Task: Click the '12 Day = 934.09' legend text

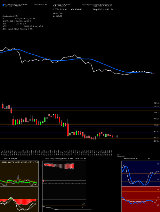Action: coord(12,6)
